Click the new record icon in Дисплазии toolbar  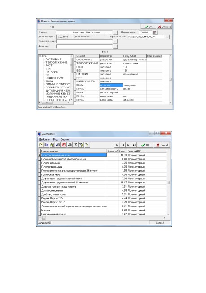pos(41,145)
